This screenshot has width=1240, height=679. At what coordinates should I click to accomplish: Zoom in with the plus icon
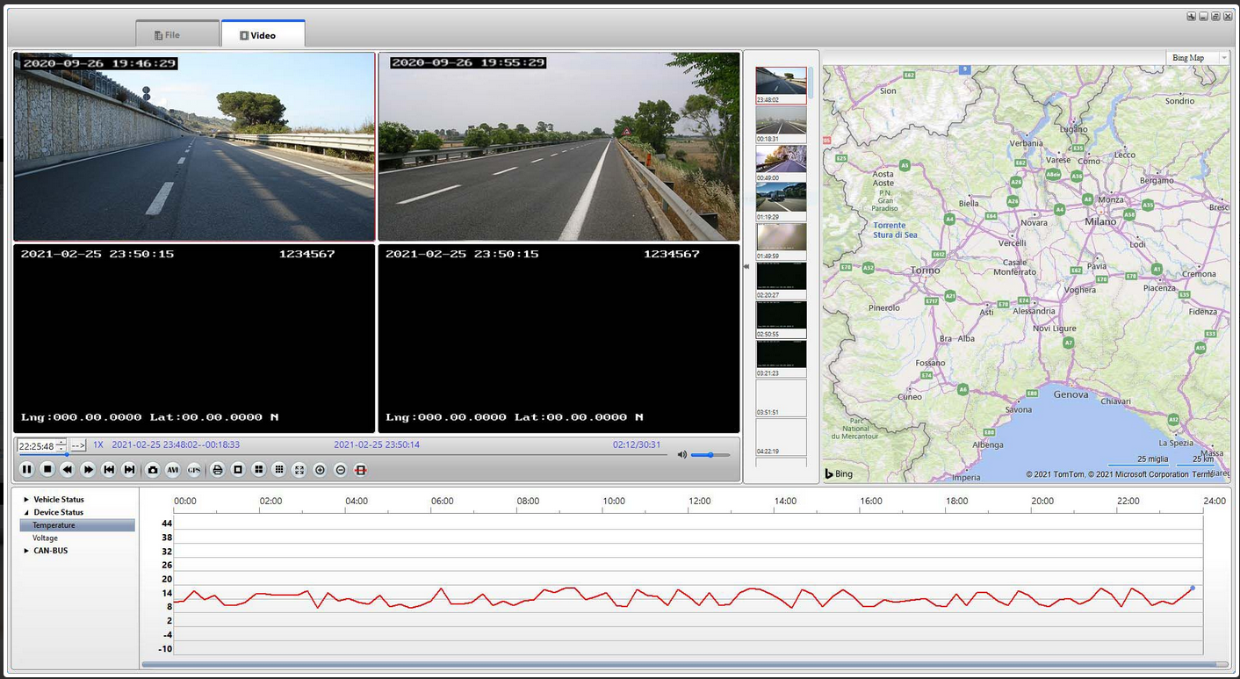(320, 470)
